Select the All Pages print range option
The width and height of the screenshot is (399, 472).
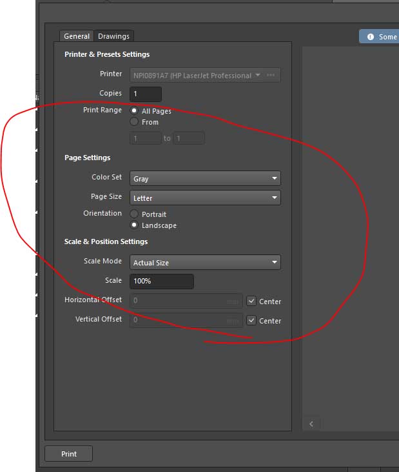pos(134,111)
